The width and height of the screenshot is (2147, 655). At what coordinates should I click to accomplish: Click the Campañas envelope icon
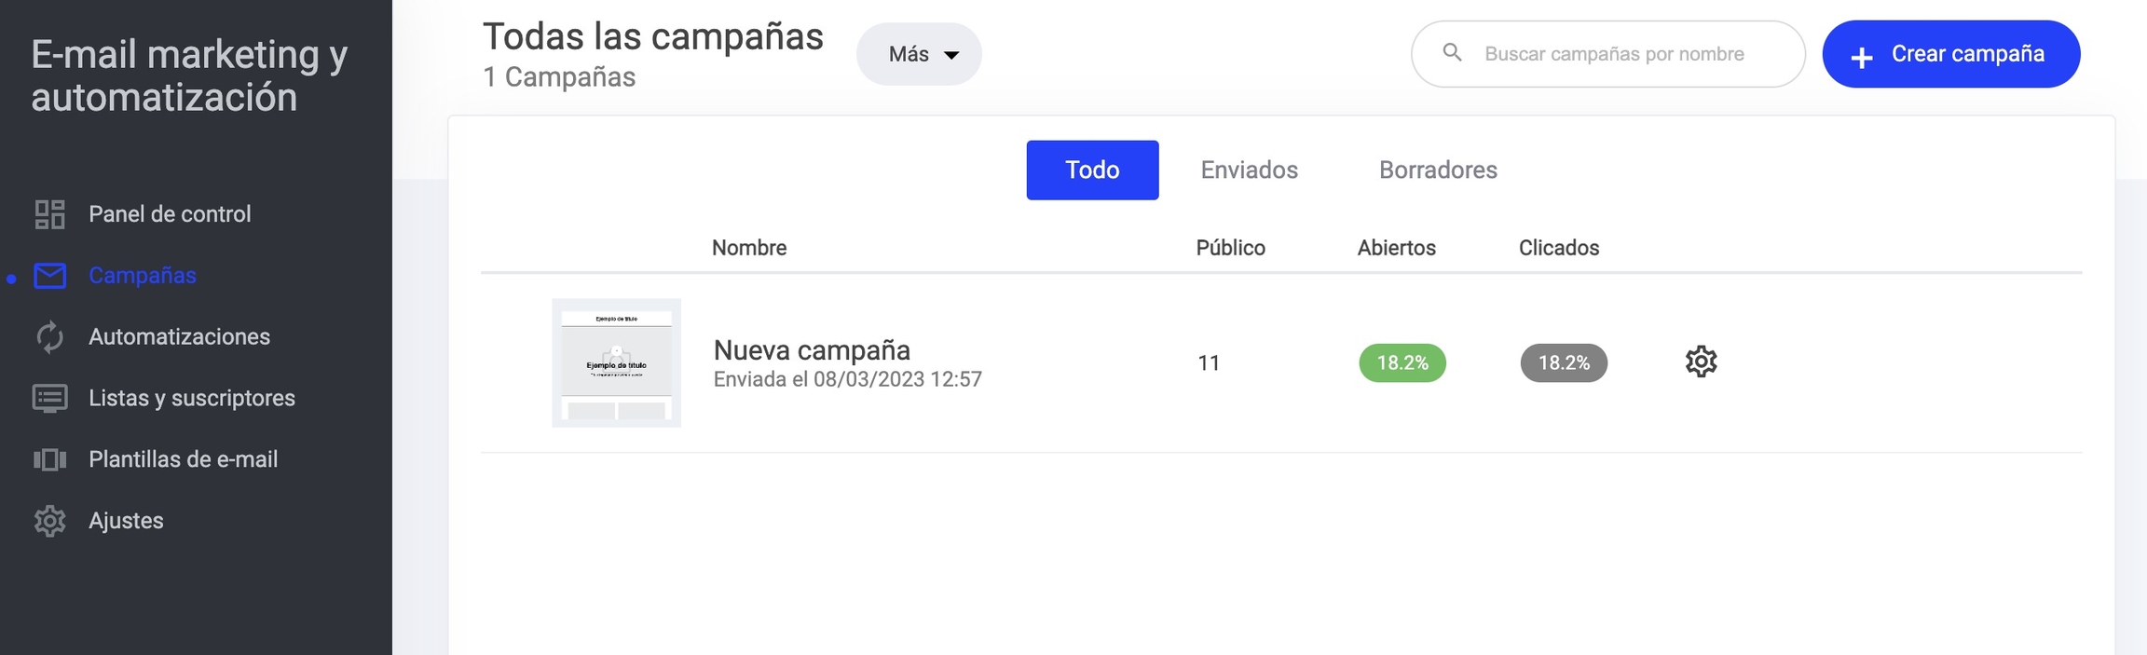pyautogui.click(x=49, y=276)
